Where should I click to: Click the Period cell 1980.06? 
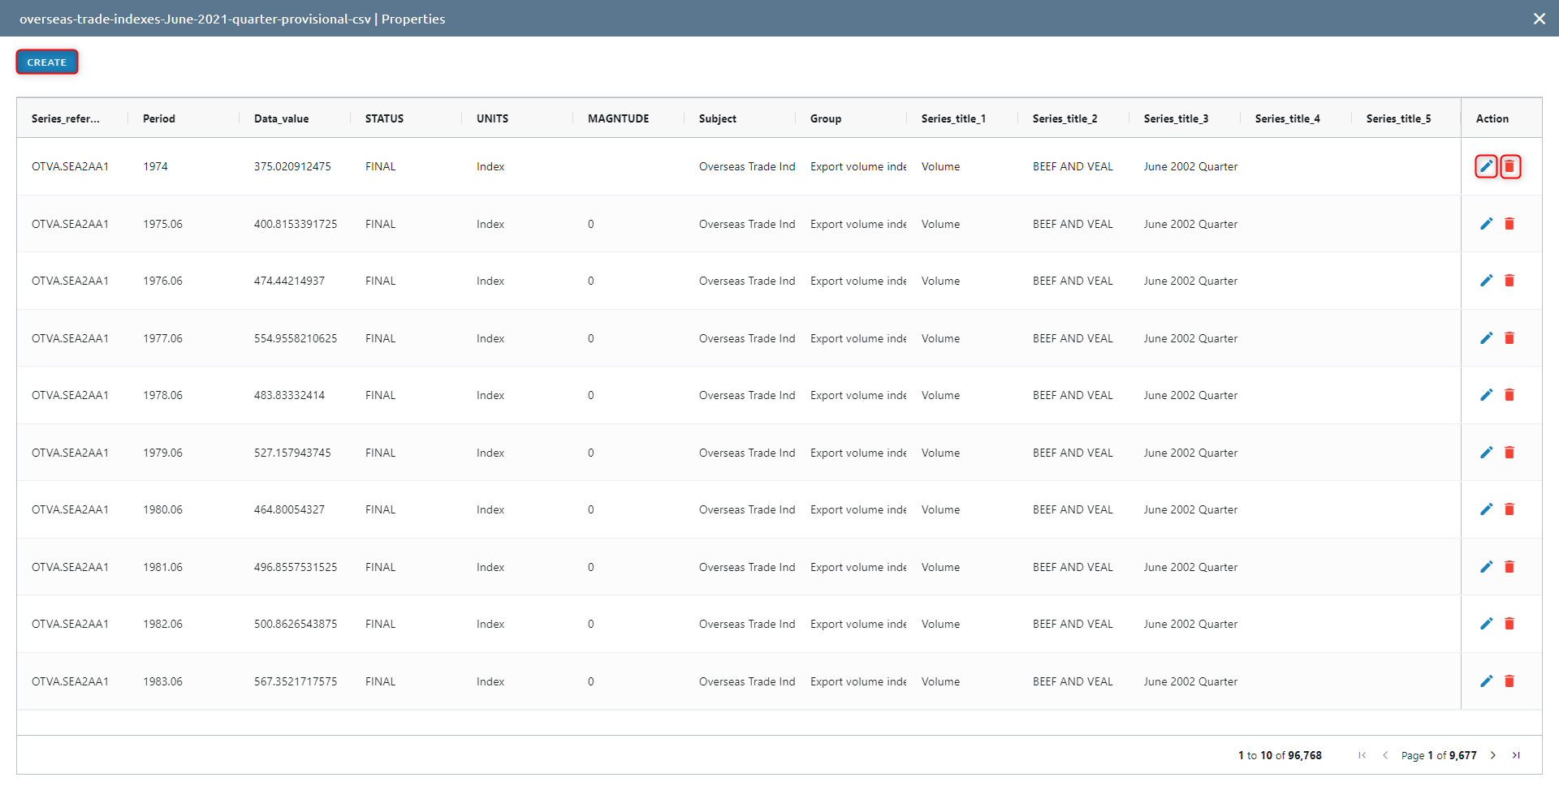[162, 509]
